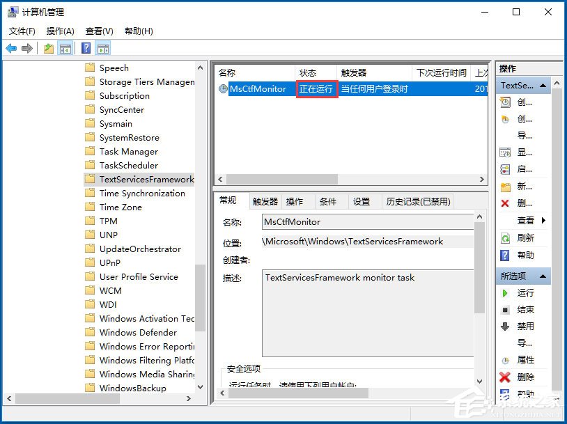Screen dimensions: 567x424
Task: Run MsCtfMonitor with the green play icon
Action: coord(506,292)
